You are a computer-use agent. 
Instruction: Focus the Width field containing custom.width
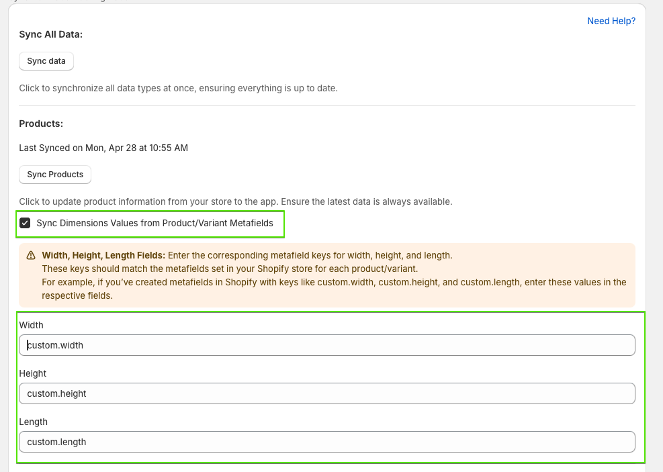pyautogui.click(x=327, y=345)
